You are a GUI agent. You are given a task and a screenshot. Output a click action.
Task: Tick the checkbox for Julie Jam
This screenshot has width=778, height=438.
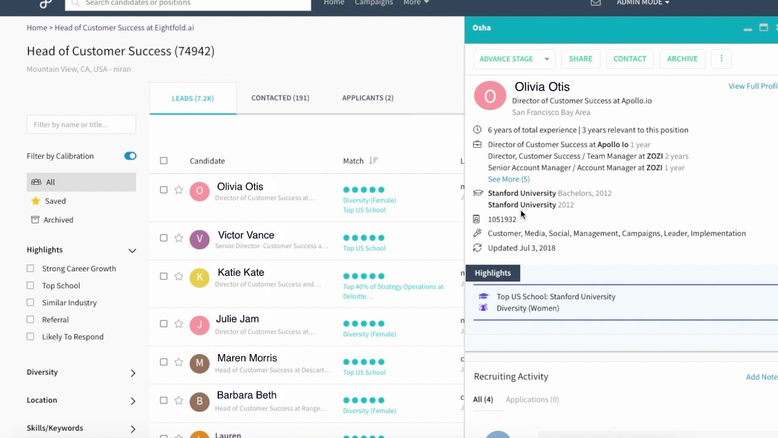(x=164, y=324)
